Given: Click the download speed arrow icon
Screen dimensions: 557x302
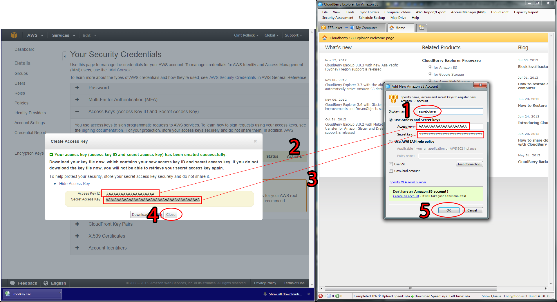Looking at the screenshot, I should coord(412,296).
